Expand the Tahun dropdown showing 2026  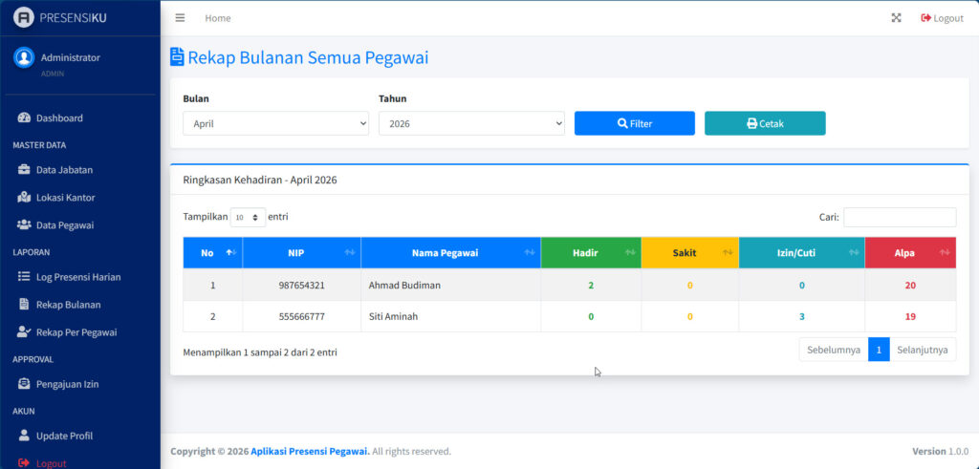click(x=471, y=123)
